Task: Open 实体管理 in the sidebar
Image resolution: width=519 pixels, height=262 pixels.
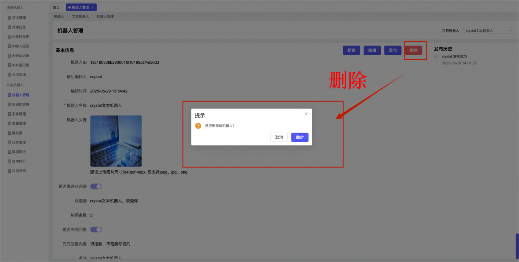Action: (19, 114)
